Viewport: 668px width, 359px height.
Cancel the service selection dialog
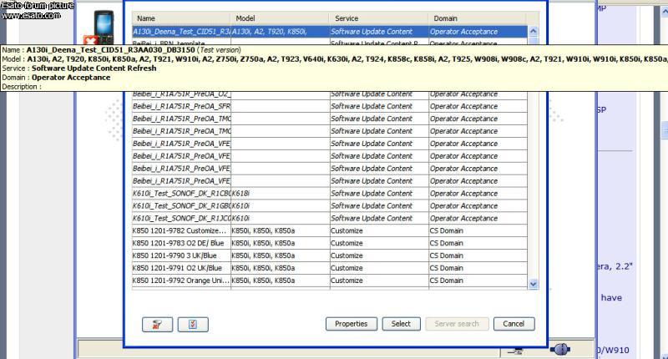click(x=514, y=324)
